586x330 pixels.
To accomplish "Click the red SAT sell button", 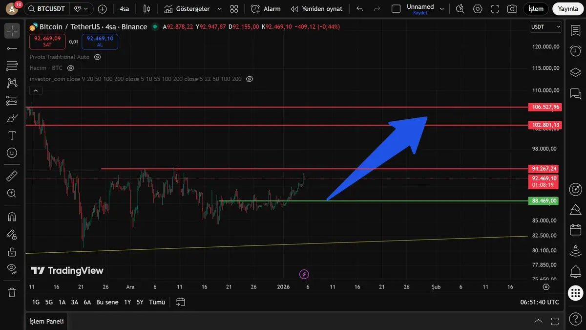I will tap(47, 41).
